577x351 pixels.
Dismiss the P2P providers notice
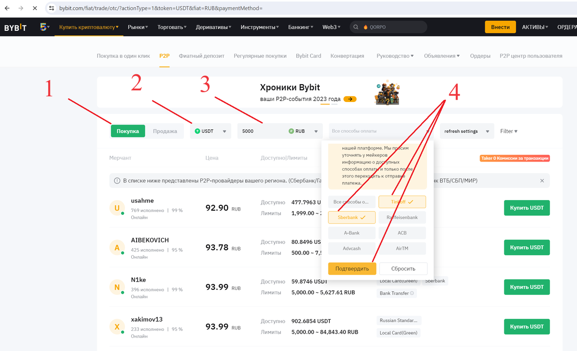click(x=542, y=181)
